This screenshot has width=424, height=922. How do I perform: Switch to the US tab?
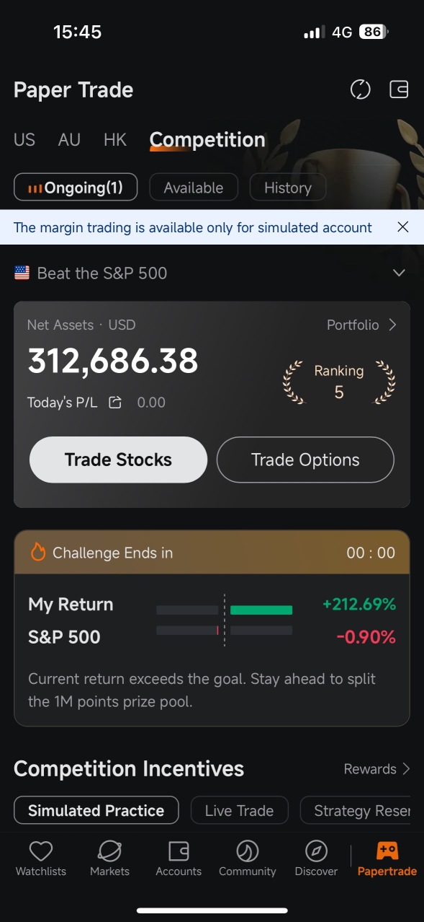pos(24,140)
